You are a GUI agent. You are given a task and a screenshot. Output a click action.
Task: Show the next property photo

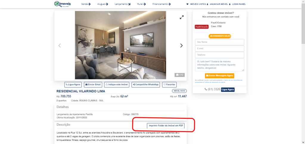click(x=181, y=46)
